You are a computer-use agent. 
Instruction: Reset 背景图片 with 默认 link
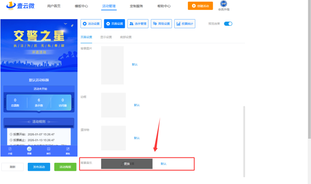135,64
